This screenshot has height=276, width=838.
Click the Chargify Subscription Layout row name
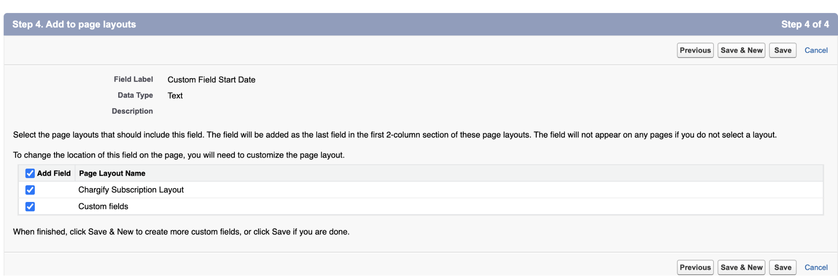[131, 190]
